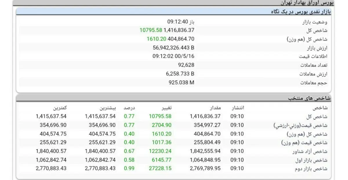Click percent 0.67 of 'شاخص آزاد شناور'
The height and width of the screenshot is (180, 348).
(129, 151)
